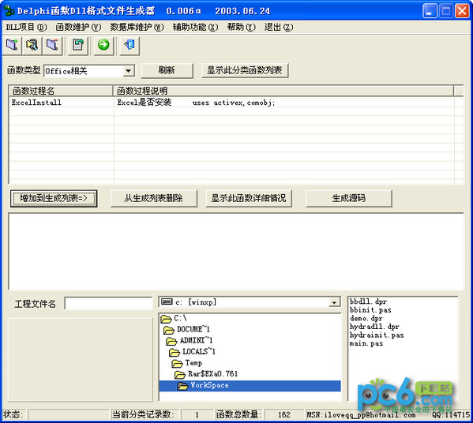The image size is (473, 423).
Task: Click the exit door toolbar icon
Action: click(130, 45)
